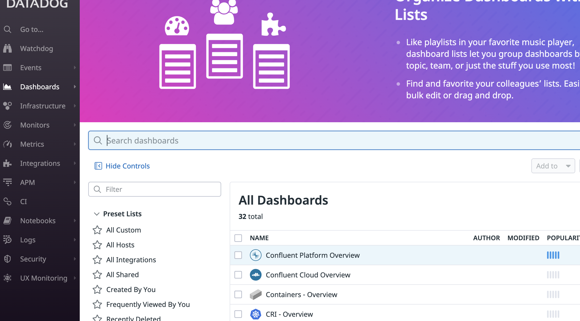Expand the Infrastructure menu item
580x321 pixels.
point(75,105)
